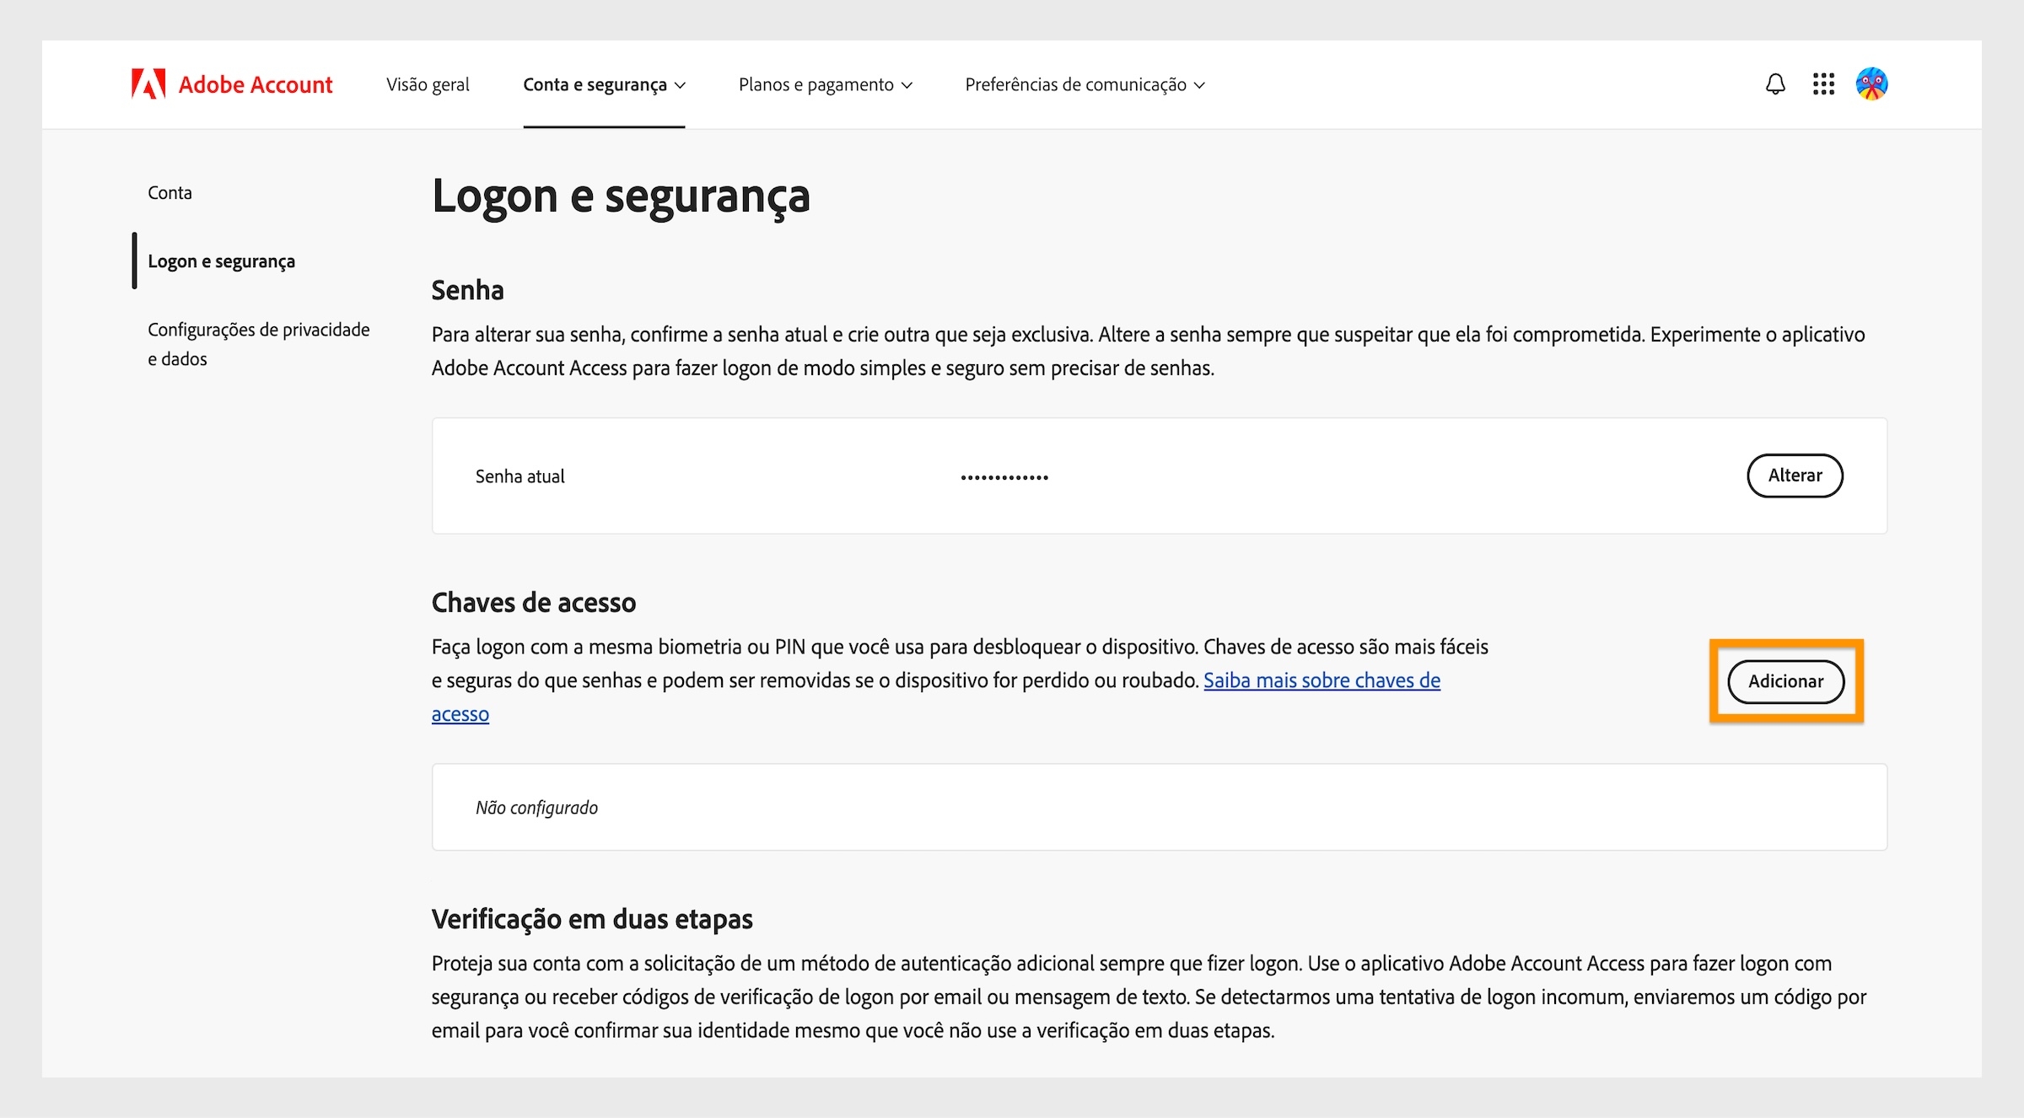Screen dimensions: 2024x1118
Task: Switch to the Visão geral tab
Action: (x=428, y=84)
